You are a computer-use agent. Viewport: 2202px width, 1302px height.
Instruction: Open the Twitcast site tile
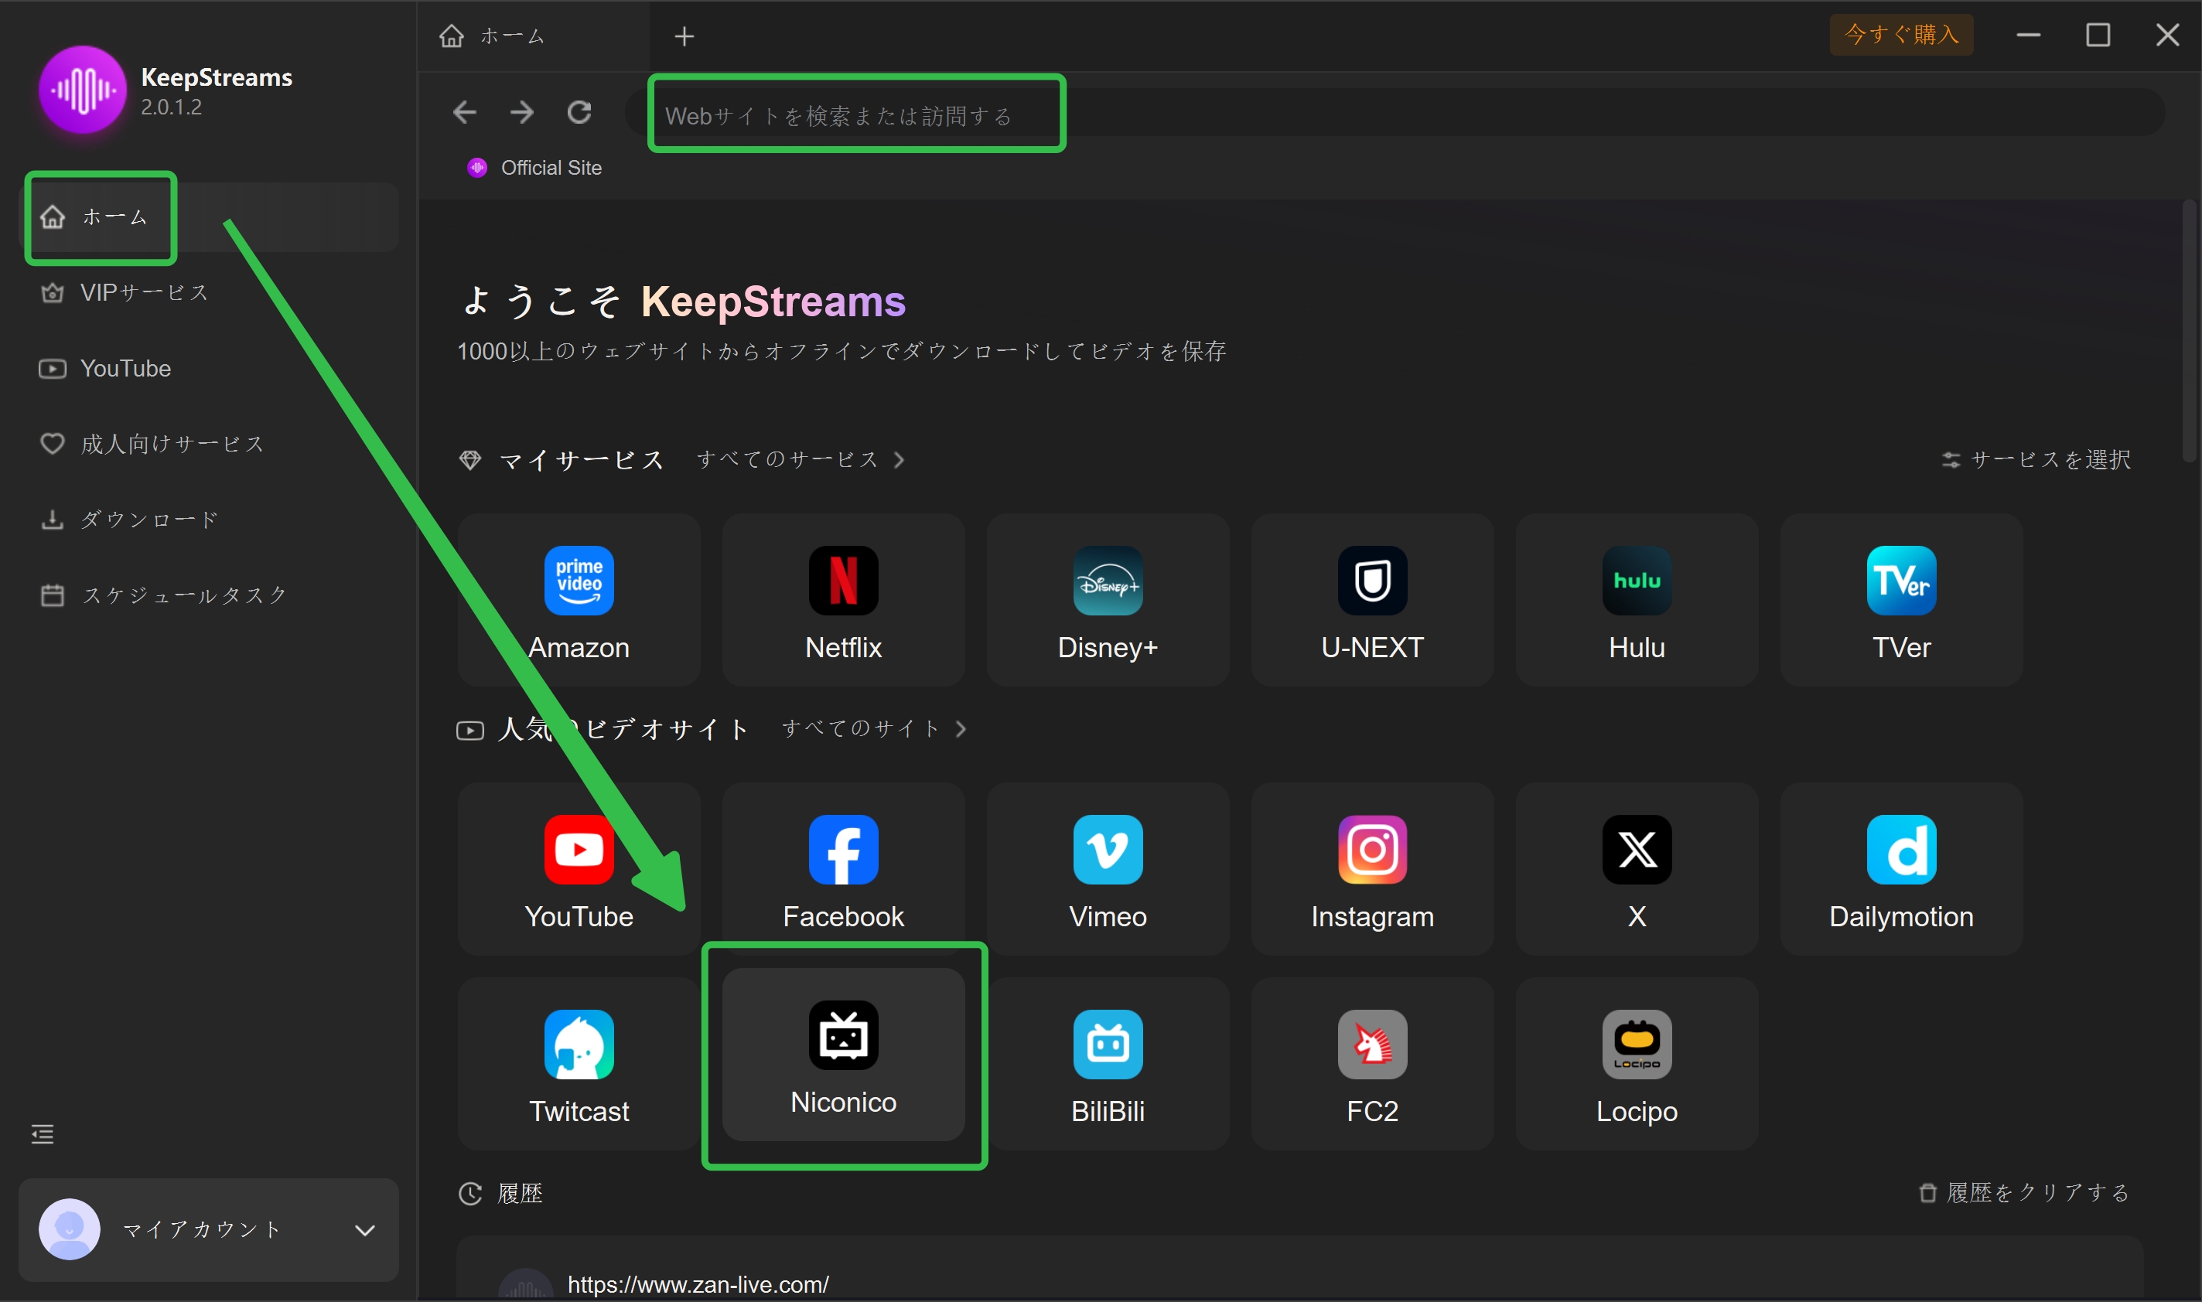tap(579, 1064)
